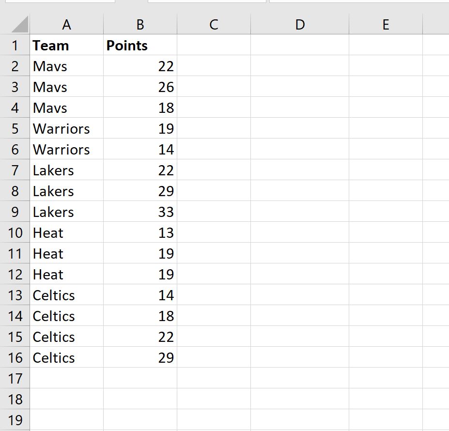Click the Heat cell in row 11
This screenshot has width=449, height=431.
(x=66, y=253)
